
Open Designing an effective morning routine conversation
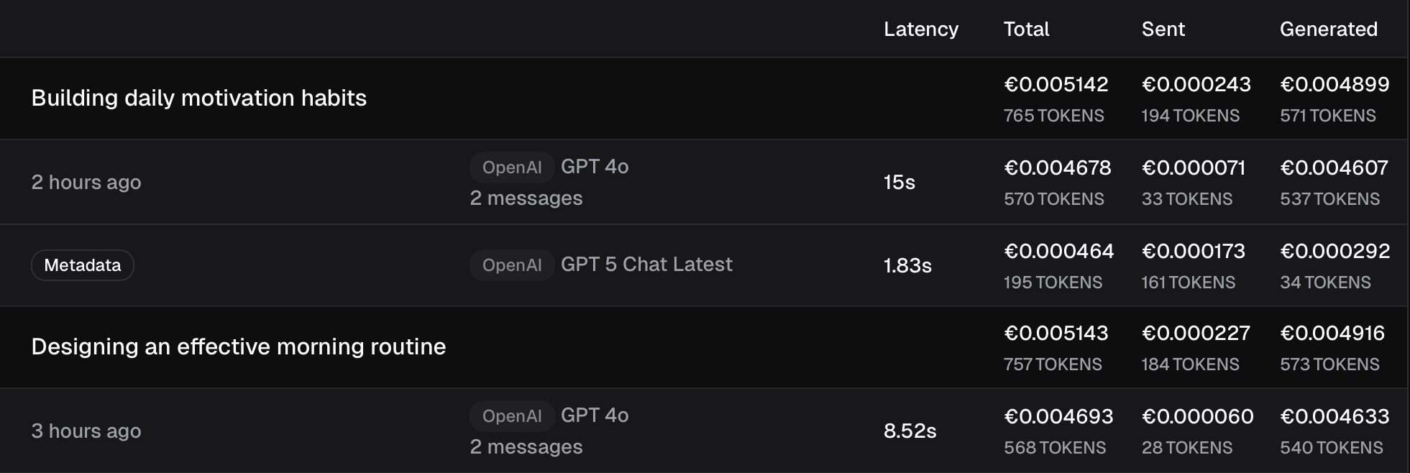tap(238, 346)
